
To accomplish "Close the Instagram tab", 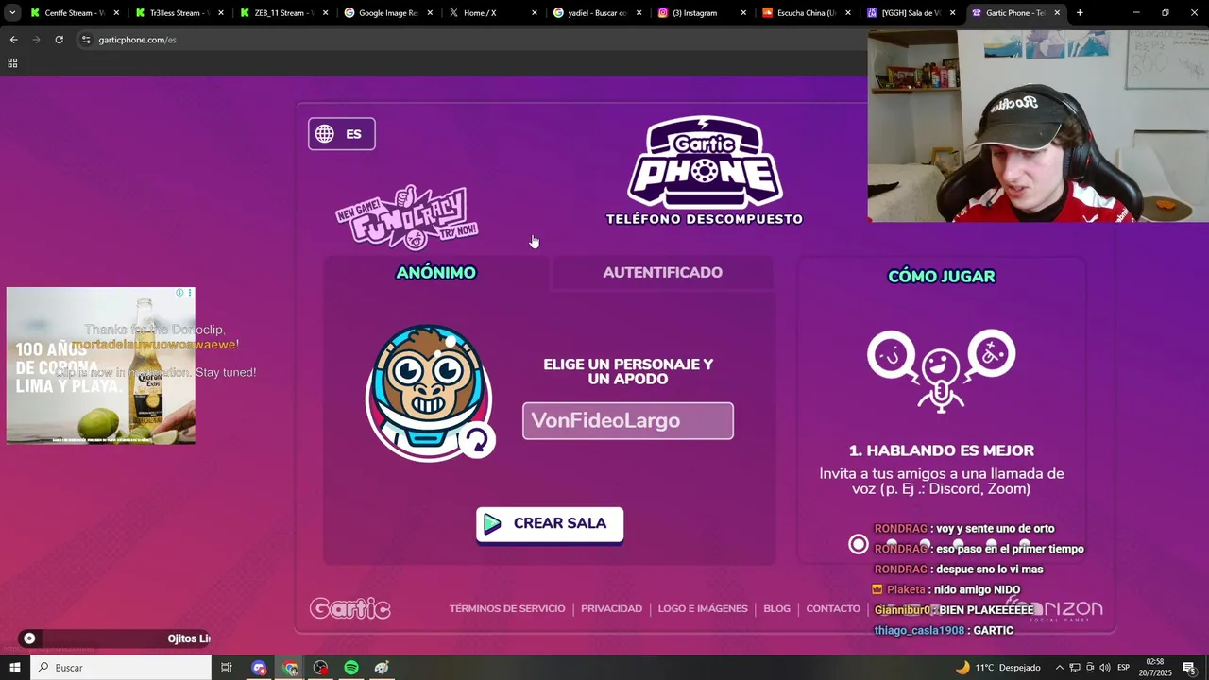I will coord(743,13).
